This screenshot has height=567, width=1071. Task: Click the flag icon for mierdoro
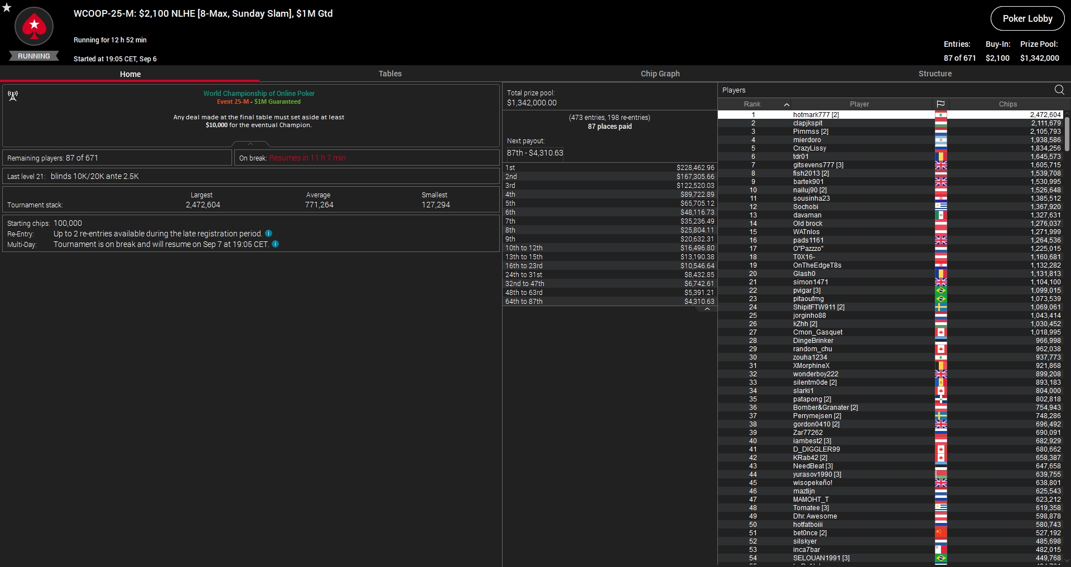click(941, 140)
